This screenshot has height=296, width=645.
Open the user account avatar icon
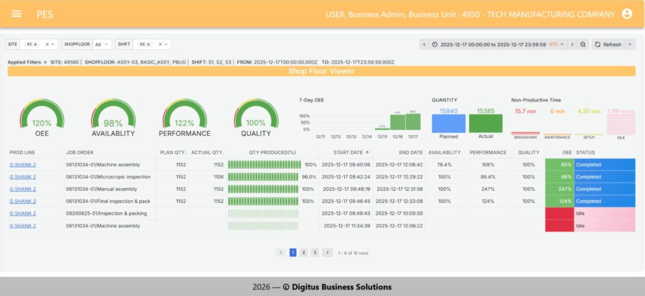click(x=627, y=14)
